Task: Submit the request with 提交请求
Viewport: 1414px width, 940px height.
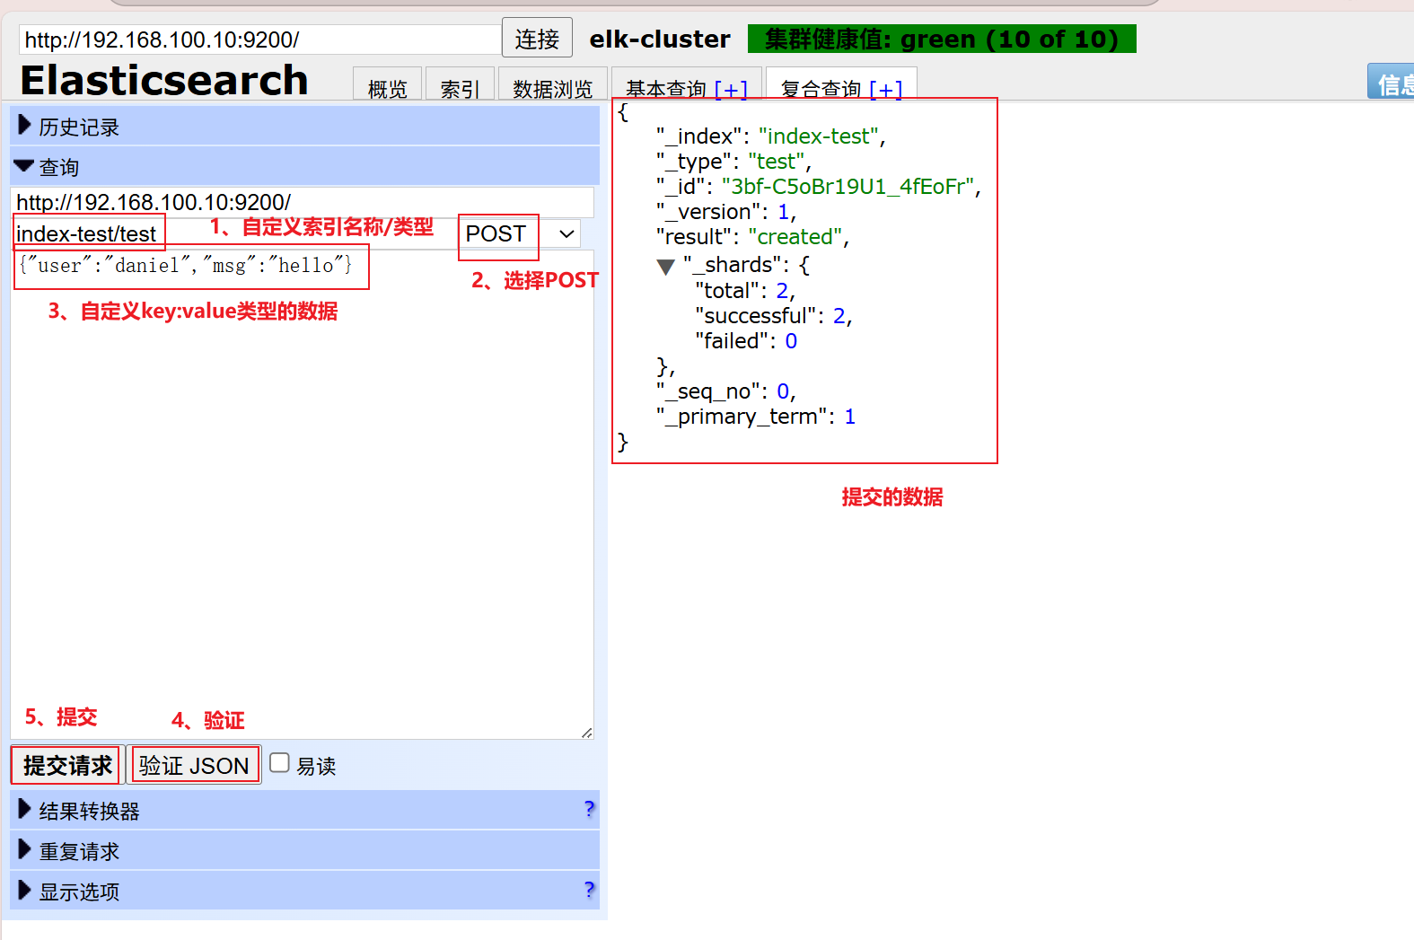Action: pyautogui.click(x=67, y=765)
